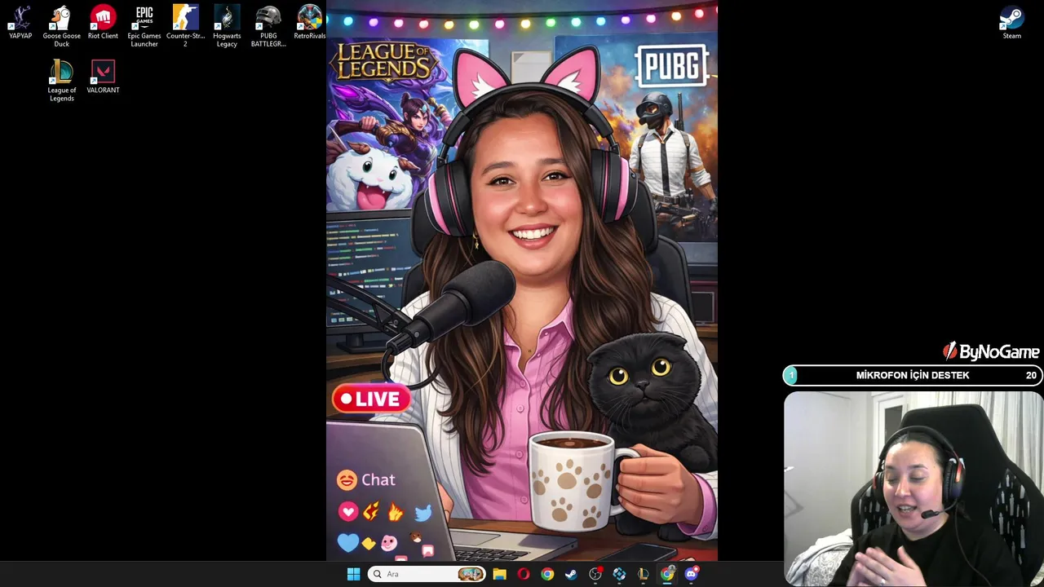
Task: Launch Opera browser from the taskbar
Action: 524,574
